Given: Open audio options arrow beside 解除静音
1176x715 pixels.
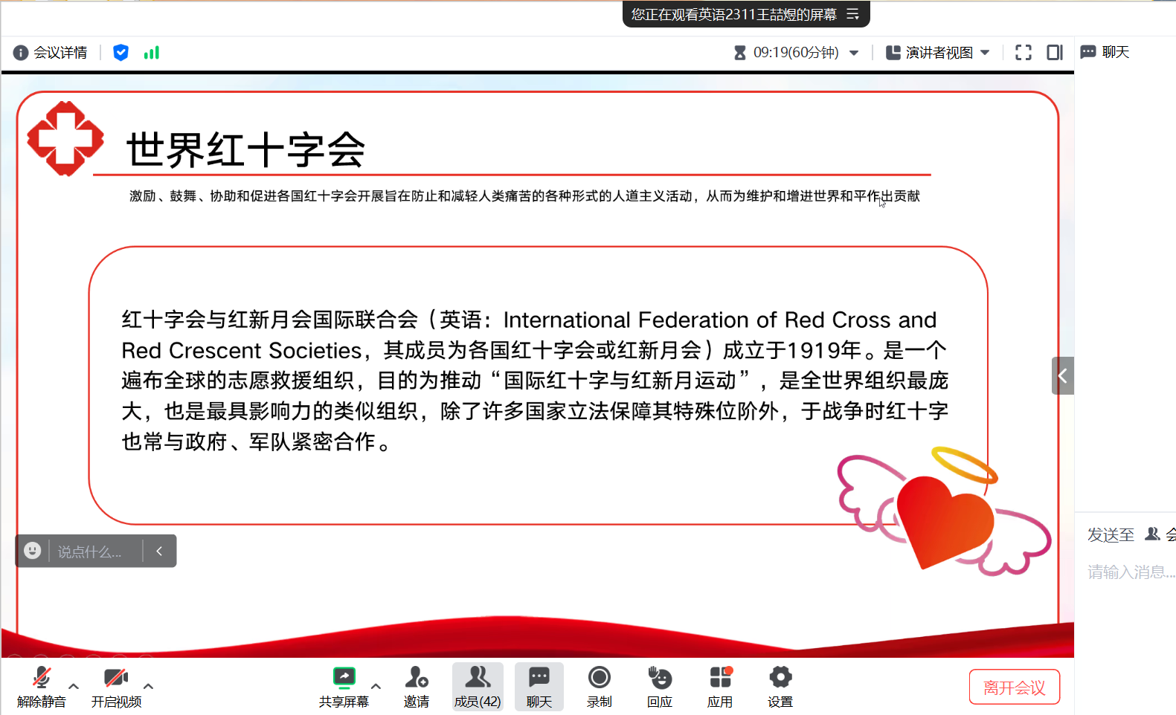Looking at the screenshot, I should click(x=74, y=686).
